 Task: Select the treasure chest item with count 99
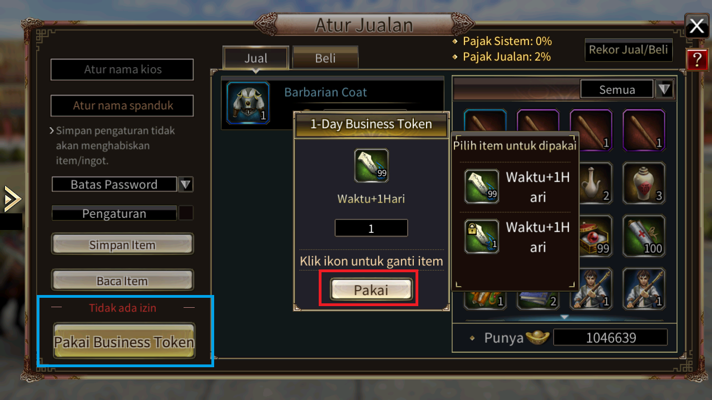[x=595, y=236]
